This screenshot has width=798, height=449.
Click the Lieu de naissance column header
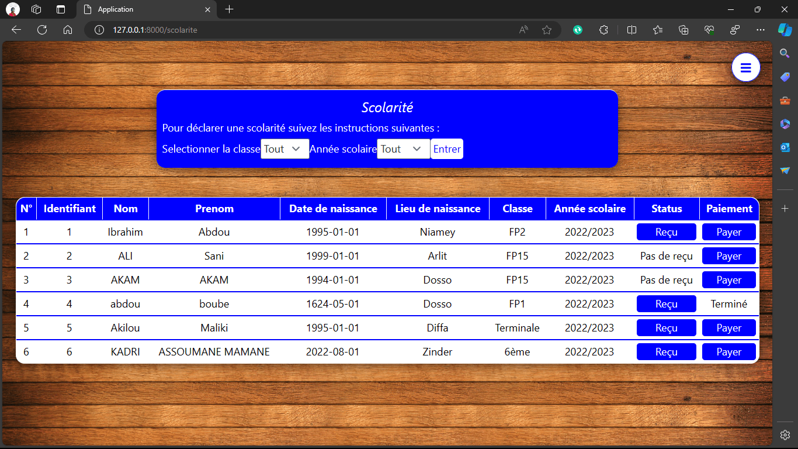pyautogui.click(x=438, y=209)
